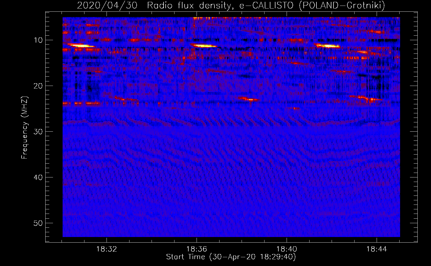Click the plot title 'Radio flux density, e-CALLISTO (POLAND-Grotniki)'
431x266 pixels.
(266, 5)
